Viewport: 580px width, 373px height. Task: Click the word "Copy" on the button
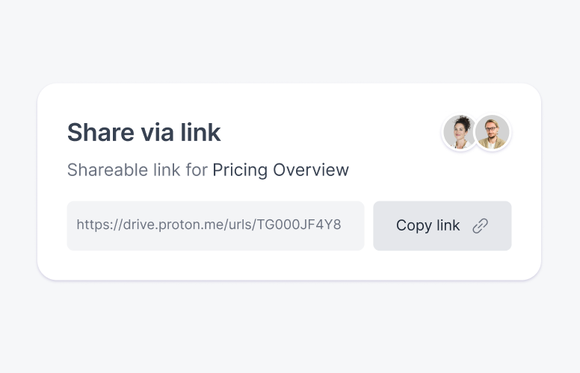point(413,225)
